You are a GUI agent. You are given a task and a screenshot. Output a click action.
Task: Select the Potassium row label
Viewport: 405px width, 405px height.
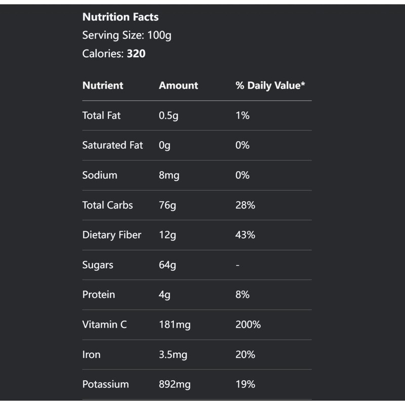tap(105, 384)
